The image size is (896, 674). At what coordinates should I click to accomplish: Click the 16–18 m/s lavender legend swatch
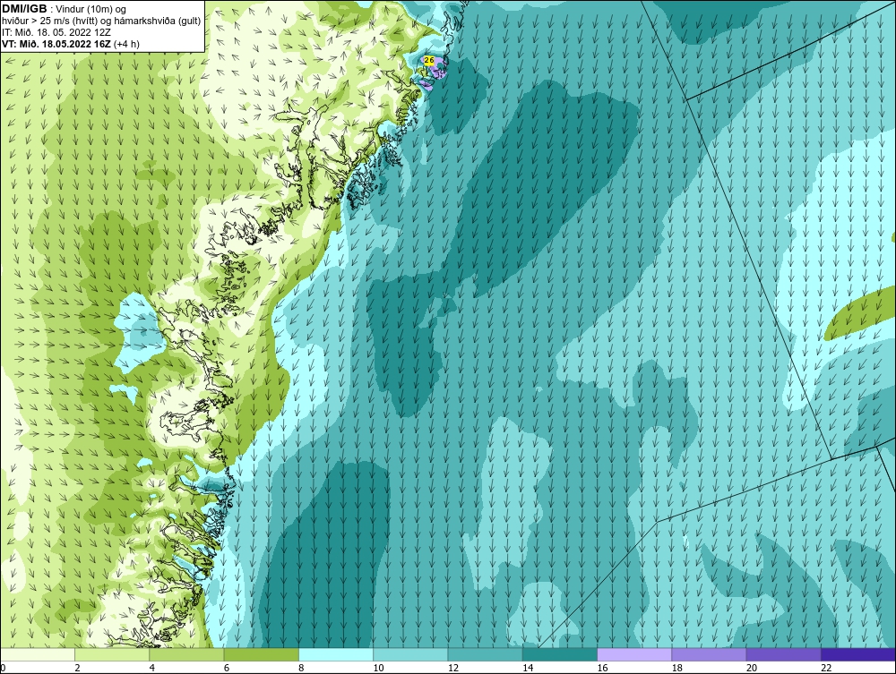tap(634, 654)
